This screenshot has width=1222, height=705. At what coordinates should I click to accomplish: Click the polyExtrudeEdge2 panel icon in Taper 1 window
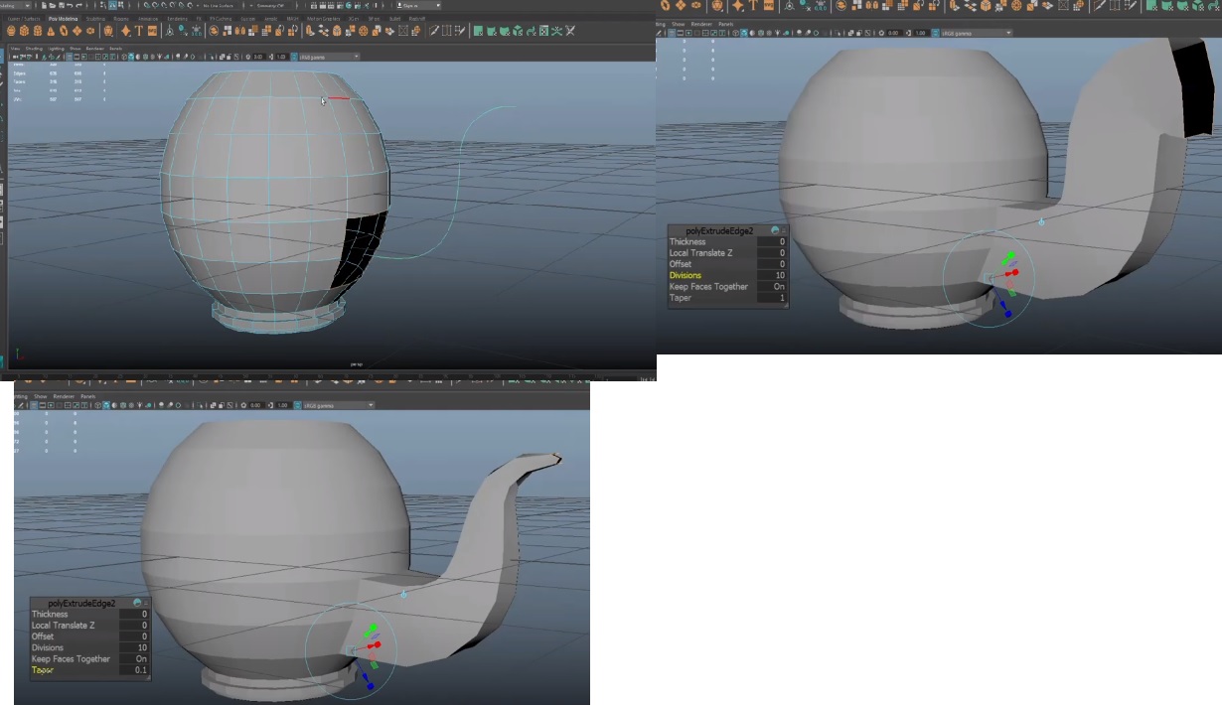pos(775,230)
